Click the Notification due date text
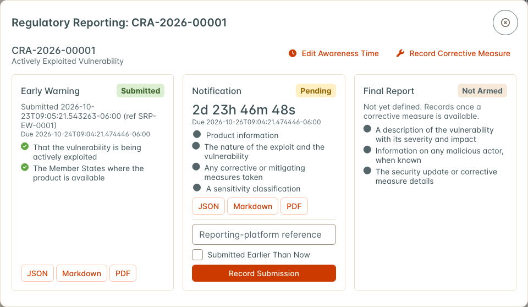This screenshot has width=528, height=307. pos(256,122)
